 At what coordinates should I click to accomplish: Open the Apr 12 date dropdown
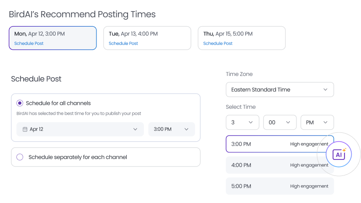click(x=80, y=129)
